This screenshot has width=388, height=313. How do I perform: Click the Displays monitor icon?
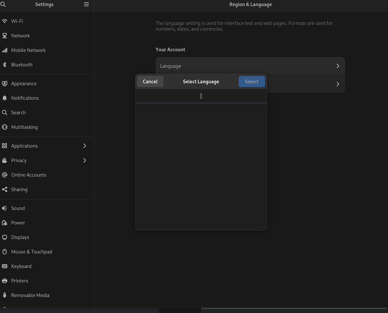pos(5,237)
